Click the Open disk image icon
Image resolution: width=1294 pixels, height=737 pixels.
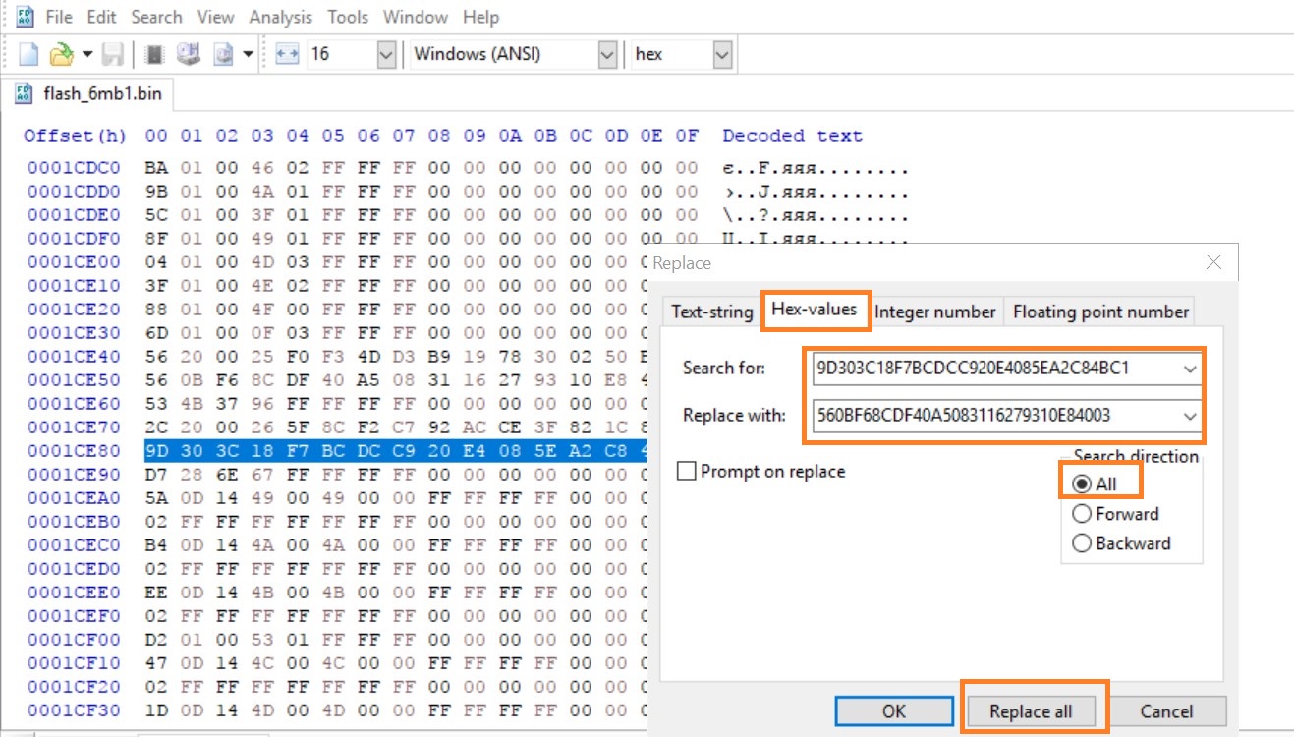[x=224, y=55]
